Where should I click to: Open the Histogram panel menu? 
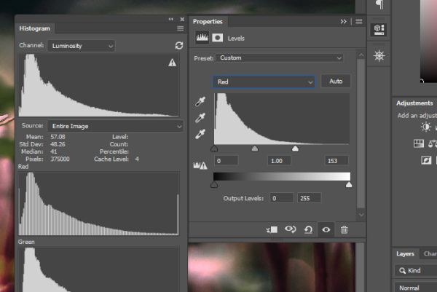181,28
